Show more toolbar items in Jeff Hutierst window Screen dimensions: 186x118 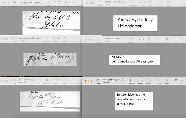(x=176, y=80)
